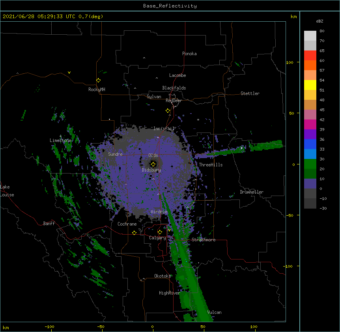This screenshot has height=332, width=340.
Task: Click the Stettler label
Action: pyautogui.click(x=250, y=93)
